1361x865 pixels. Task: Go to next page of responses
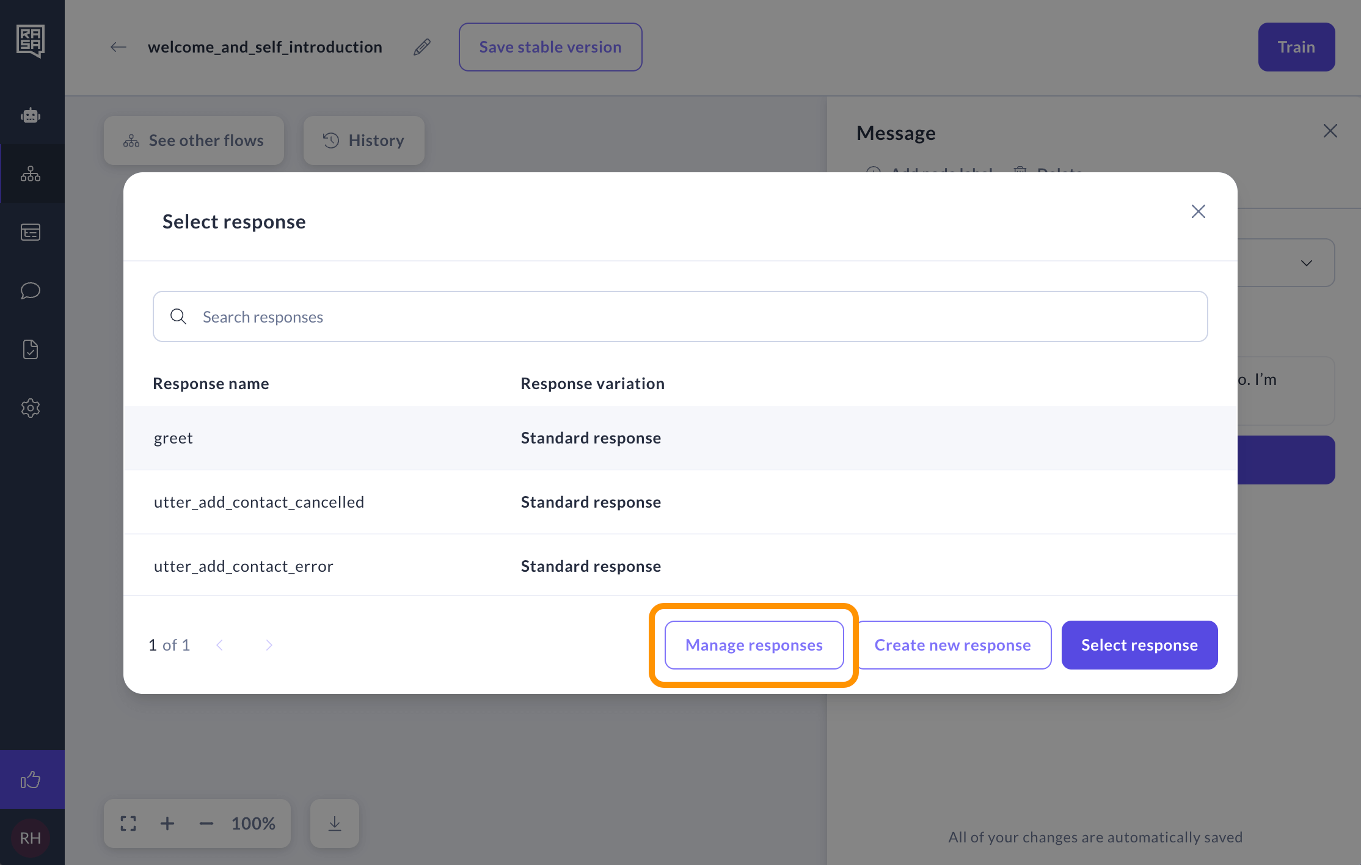click(269, 645)
